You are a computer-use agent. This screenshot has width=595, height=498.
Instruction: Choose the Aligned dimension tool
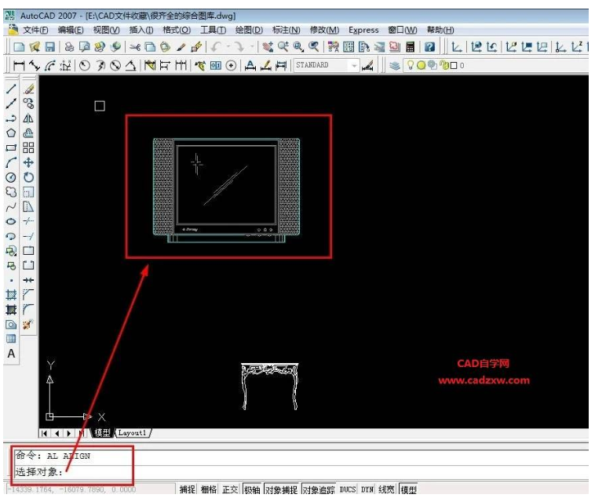click(35, 66)
